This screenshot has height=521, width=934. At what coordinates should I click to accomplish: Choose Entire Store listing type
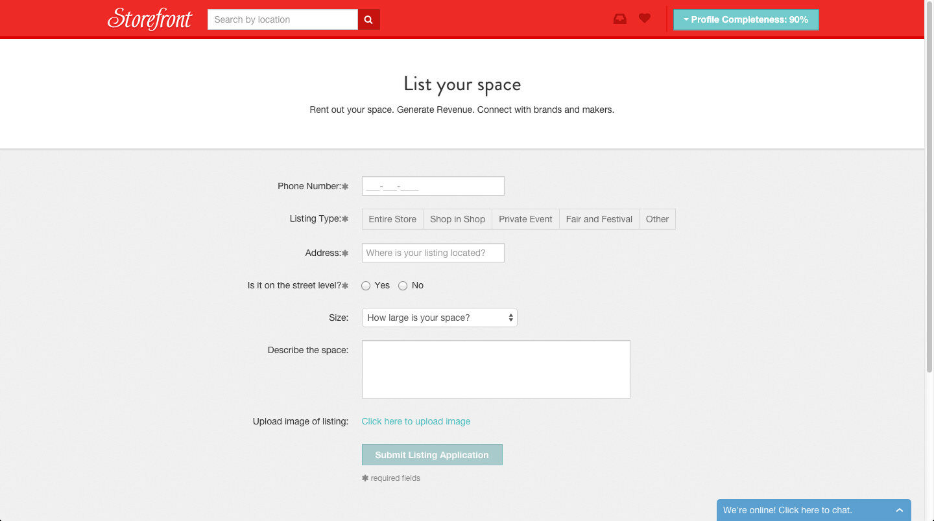point(392,219)
